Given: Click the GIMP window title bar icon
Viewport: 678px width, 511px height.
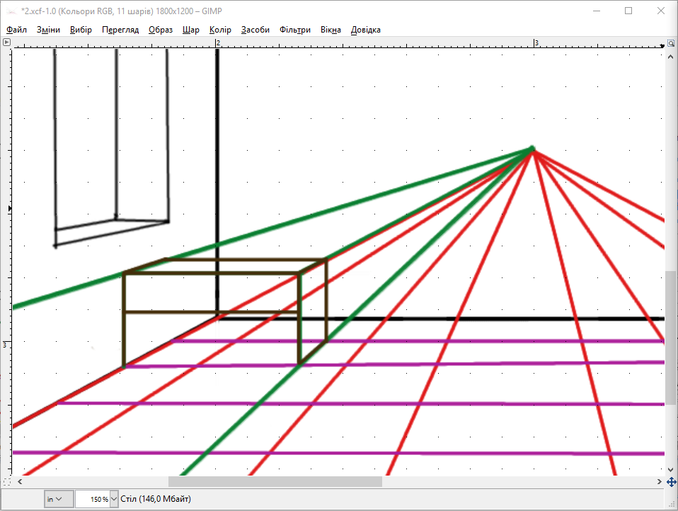Looking at the screenshot, I should pyautogui.click(x=11, y=11).
